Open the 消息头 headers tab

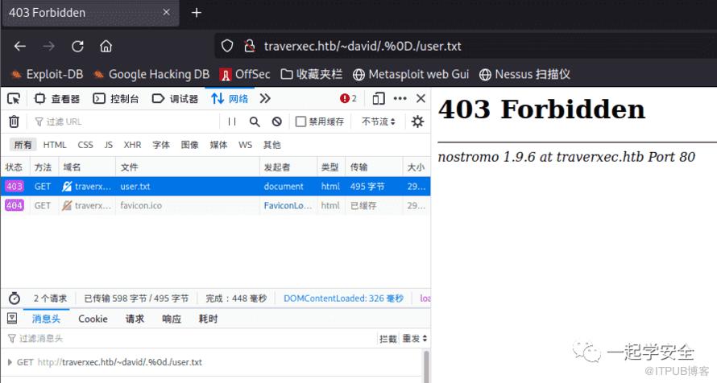point(46,319)
